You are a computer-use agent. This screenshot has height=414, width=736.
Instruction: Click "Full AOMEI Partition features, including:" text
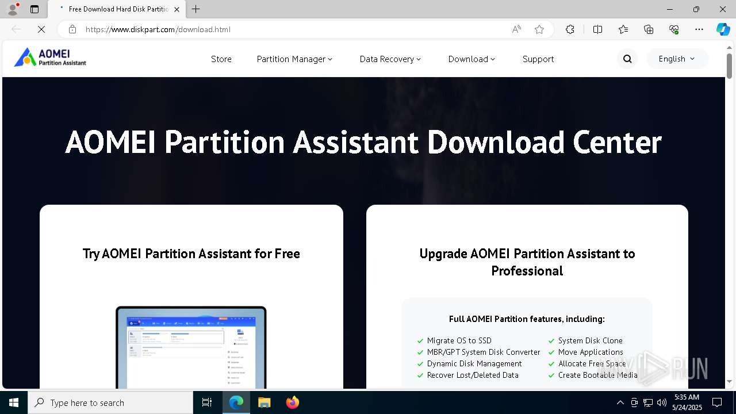(x=527, y=319)
